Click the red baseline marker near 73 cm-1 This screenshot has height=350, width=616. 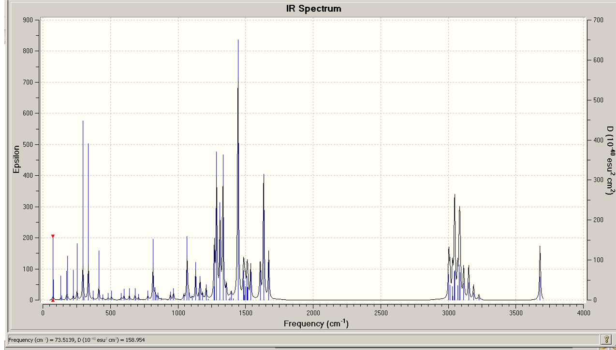[x=53, y=300]
